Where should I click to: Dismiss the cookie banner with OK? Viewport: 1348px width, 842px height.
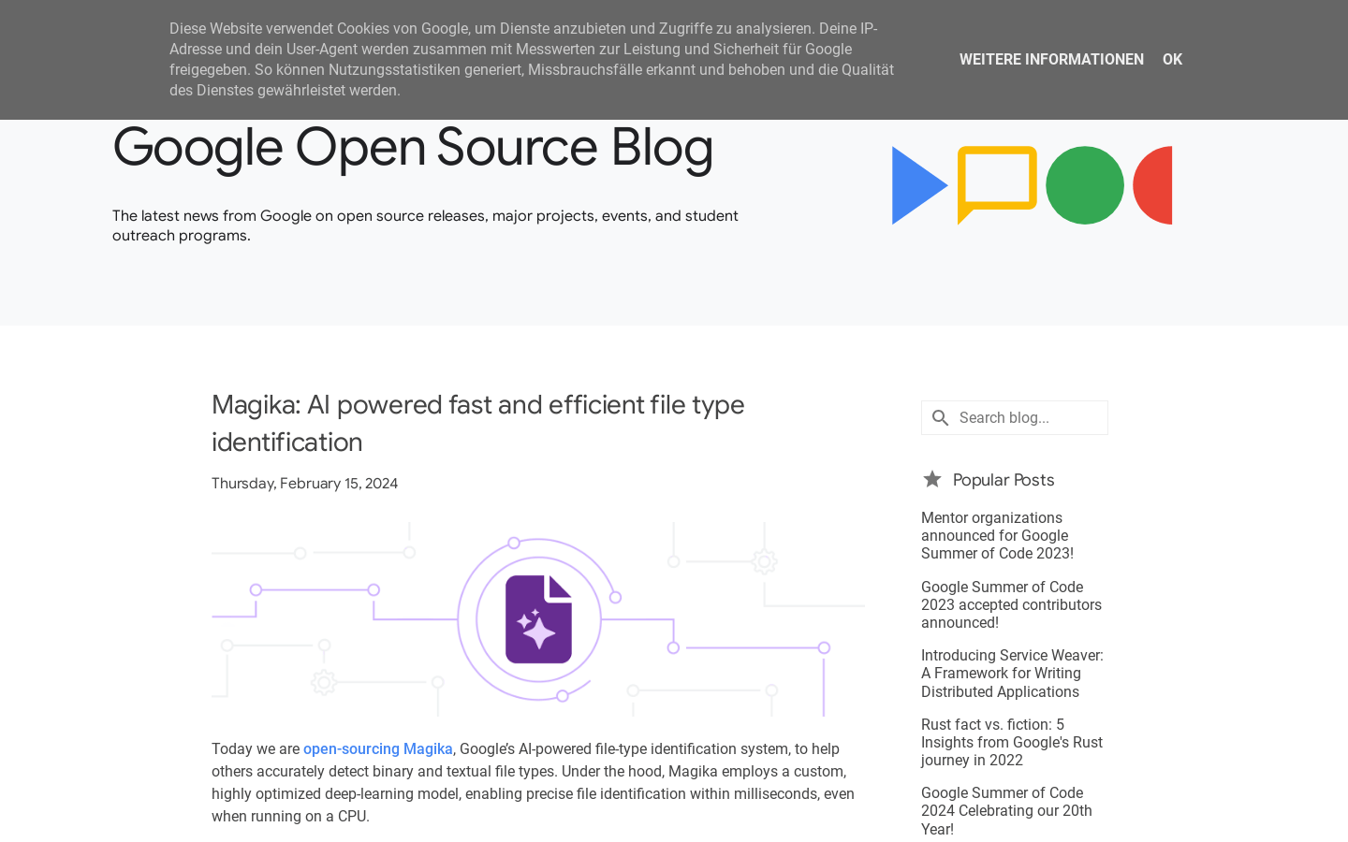1172,60
